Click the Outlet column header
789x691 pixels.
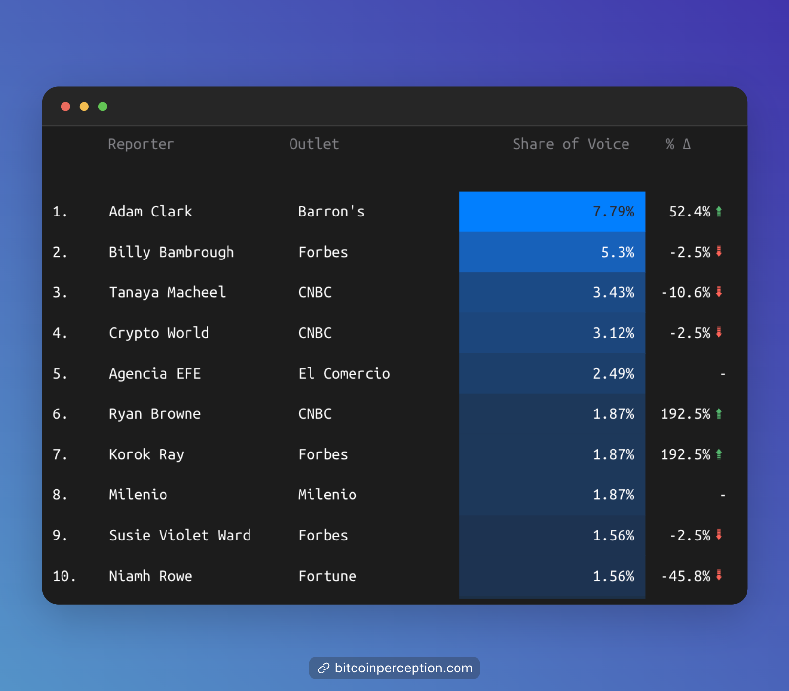coord(314,144)
